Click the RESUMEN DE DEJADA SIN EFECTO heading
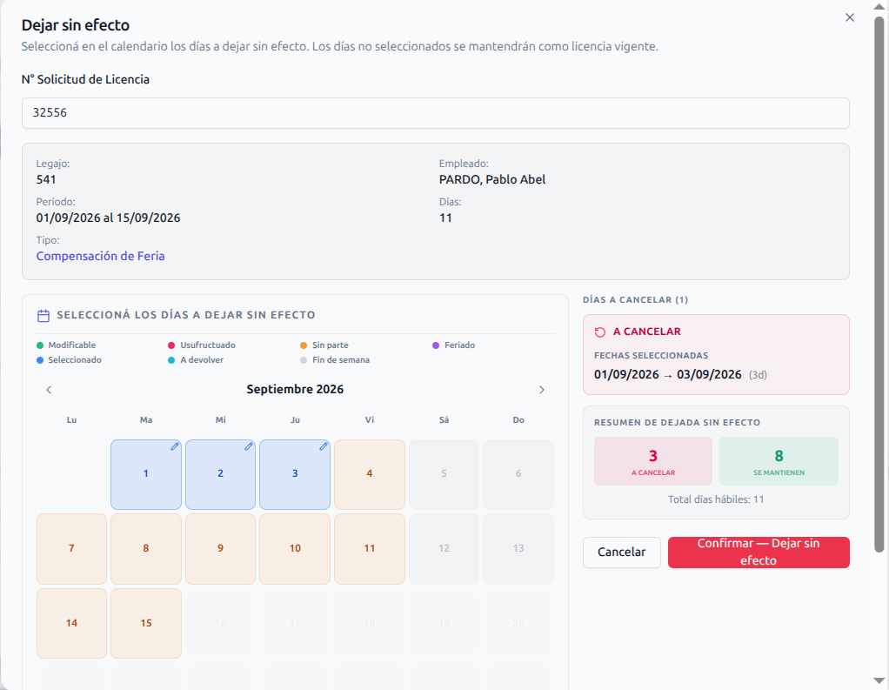 (x=677, y=423)
